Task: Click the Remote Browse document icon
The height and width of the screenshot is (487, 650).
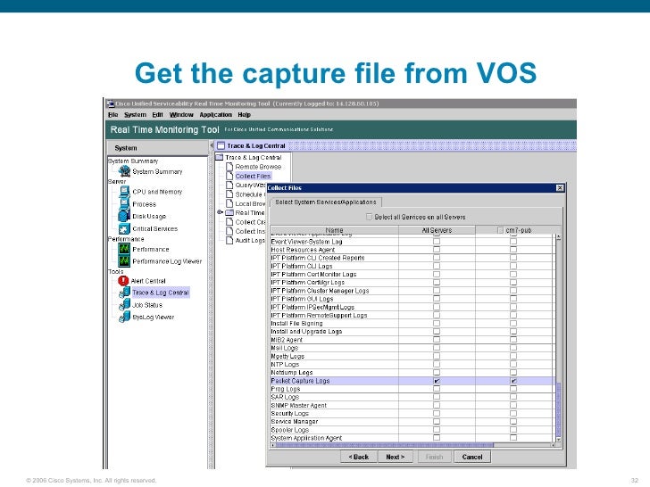Action: point(229,167)
